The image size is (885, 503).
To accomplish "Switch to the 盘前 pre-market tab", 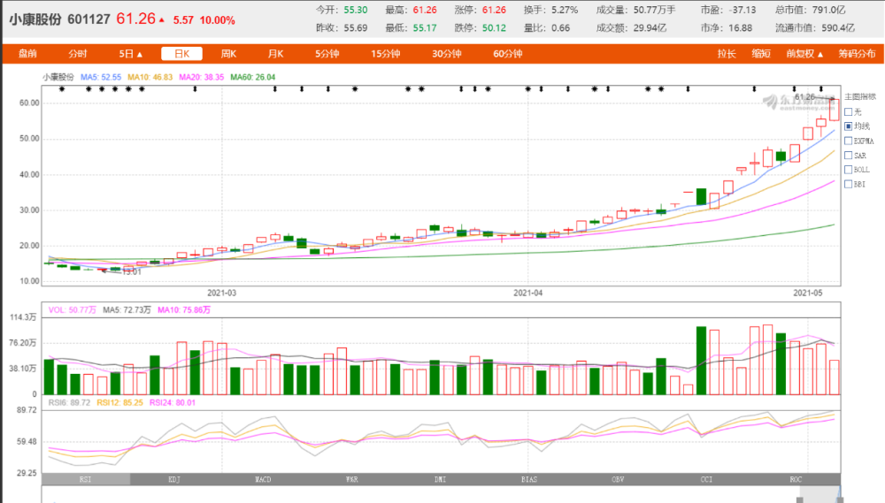I will [x=27, y=54].
